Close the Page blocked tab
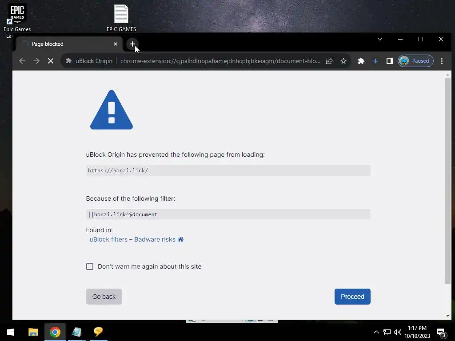 pos(116,44)
